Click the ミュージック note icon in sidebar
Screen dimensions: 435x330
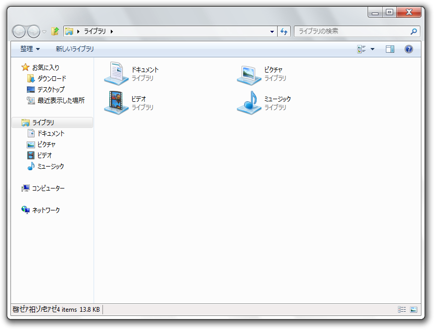[31, 166]
